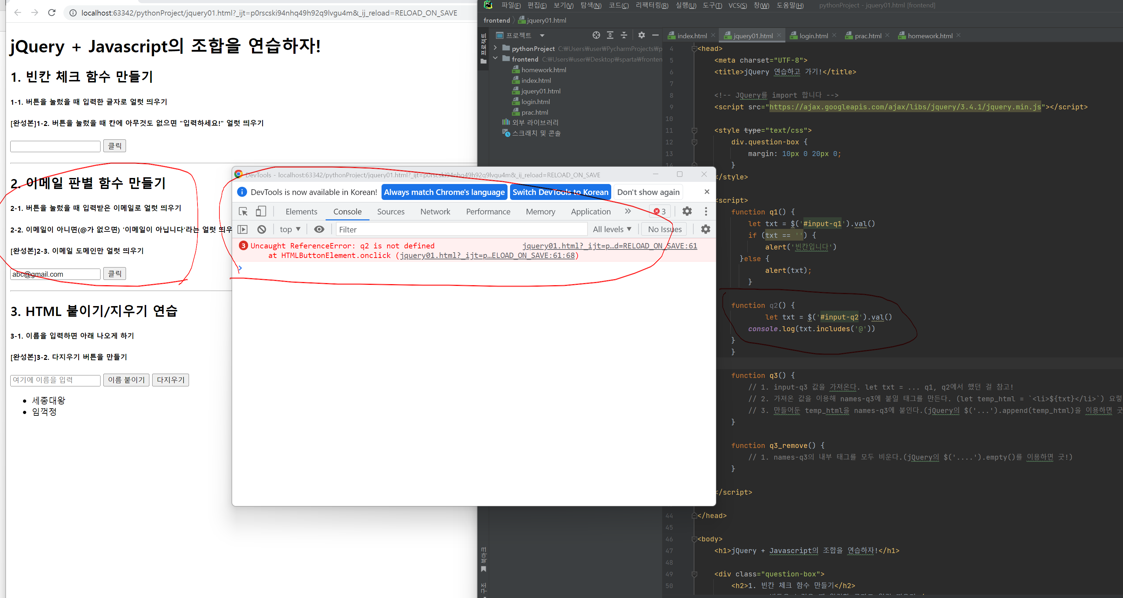This screenshot has width=1123, height=598.
Task: Dismiss the DevTools Korean language notification
Action: (x=707, y=192)
